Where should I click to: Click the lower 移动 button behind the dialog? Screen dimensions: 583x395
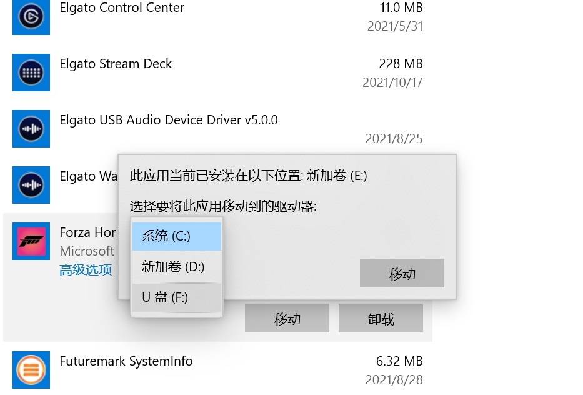click(x=287, y=318)
